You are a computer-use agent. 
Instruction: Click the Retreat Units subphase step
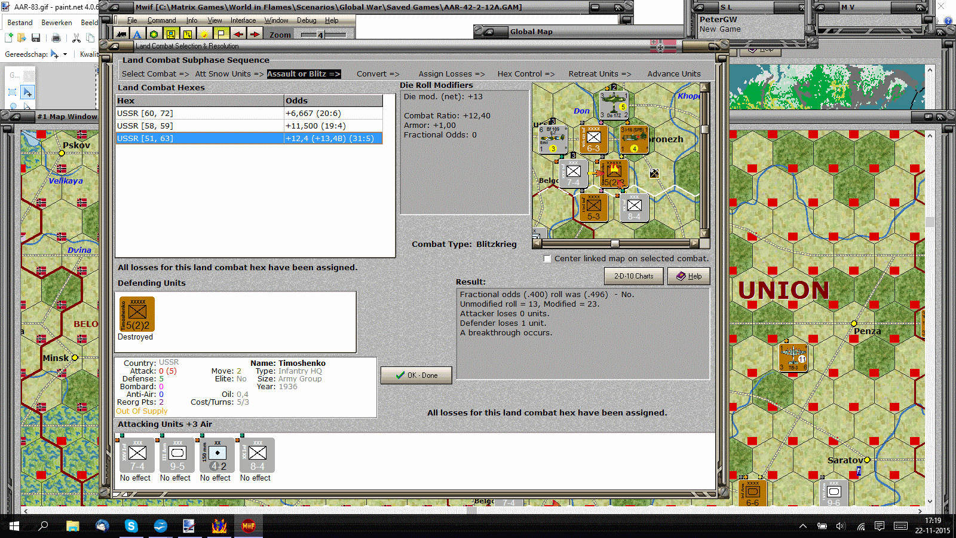pyautogui.click(x=600, y=74)
